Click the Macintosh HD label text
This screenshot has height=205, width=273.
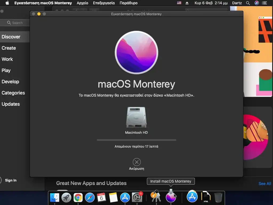click(x=136, y=132)
